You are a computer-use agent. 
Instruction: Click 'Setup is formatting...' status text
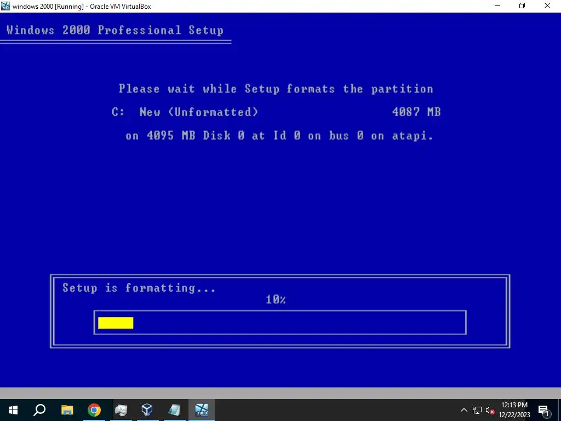coord(139,288)
